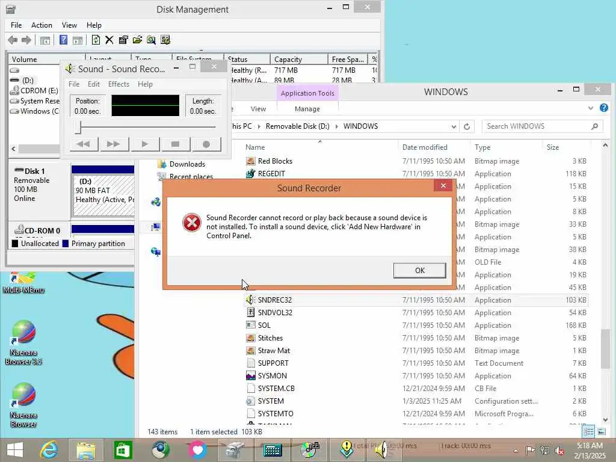Select the Straw Mat bitmap file
The image size is (616, 462).
(x=274, y=351)
